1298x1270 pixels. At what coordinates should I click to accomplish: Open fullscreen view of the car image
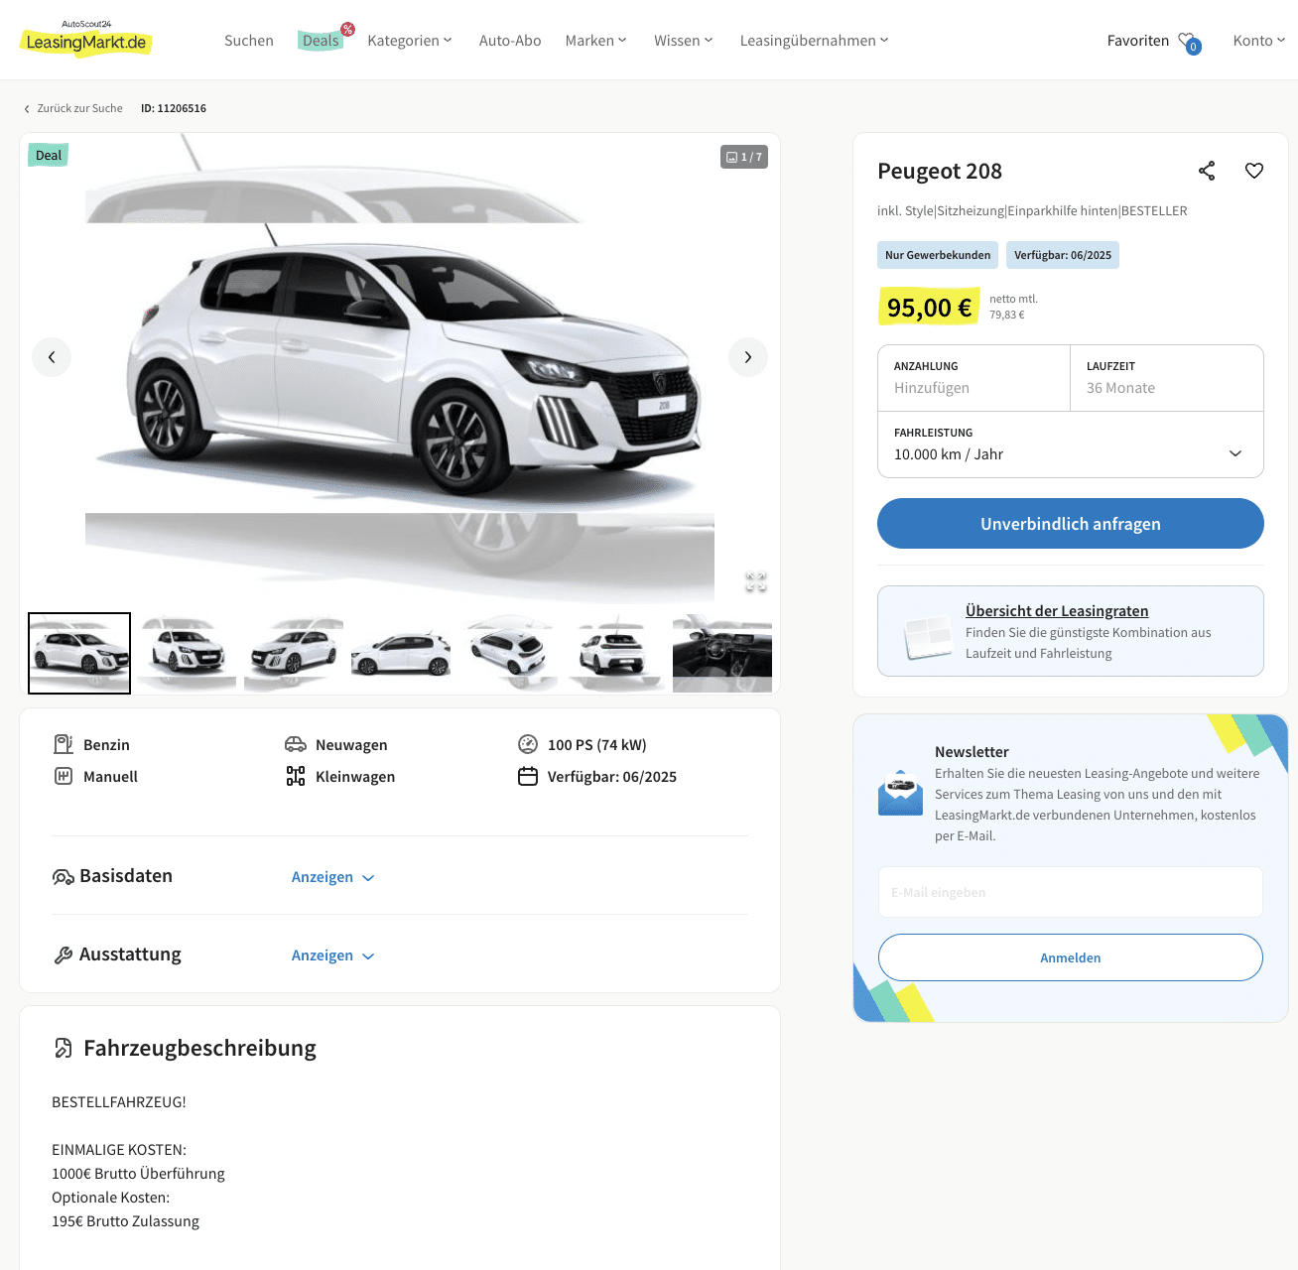pyautogui.click(x=756, y=582)
